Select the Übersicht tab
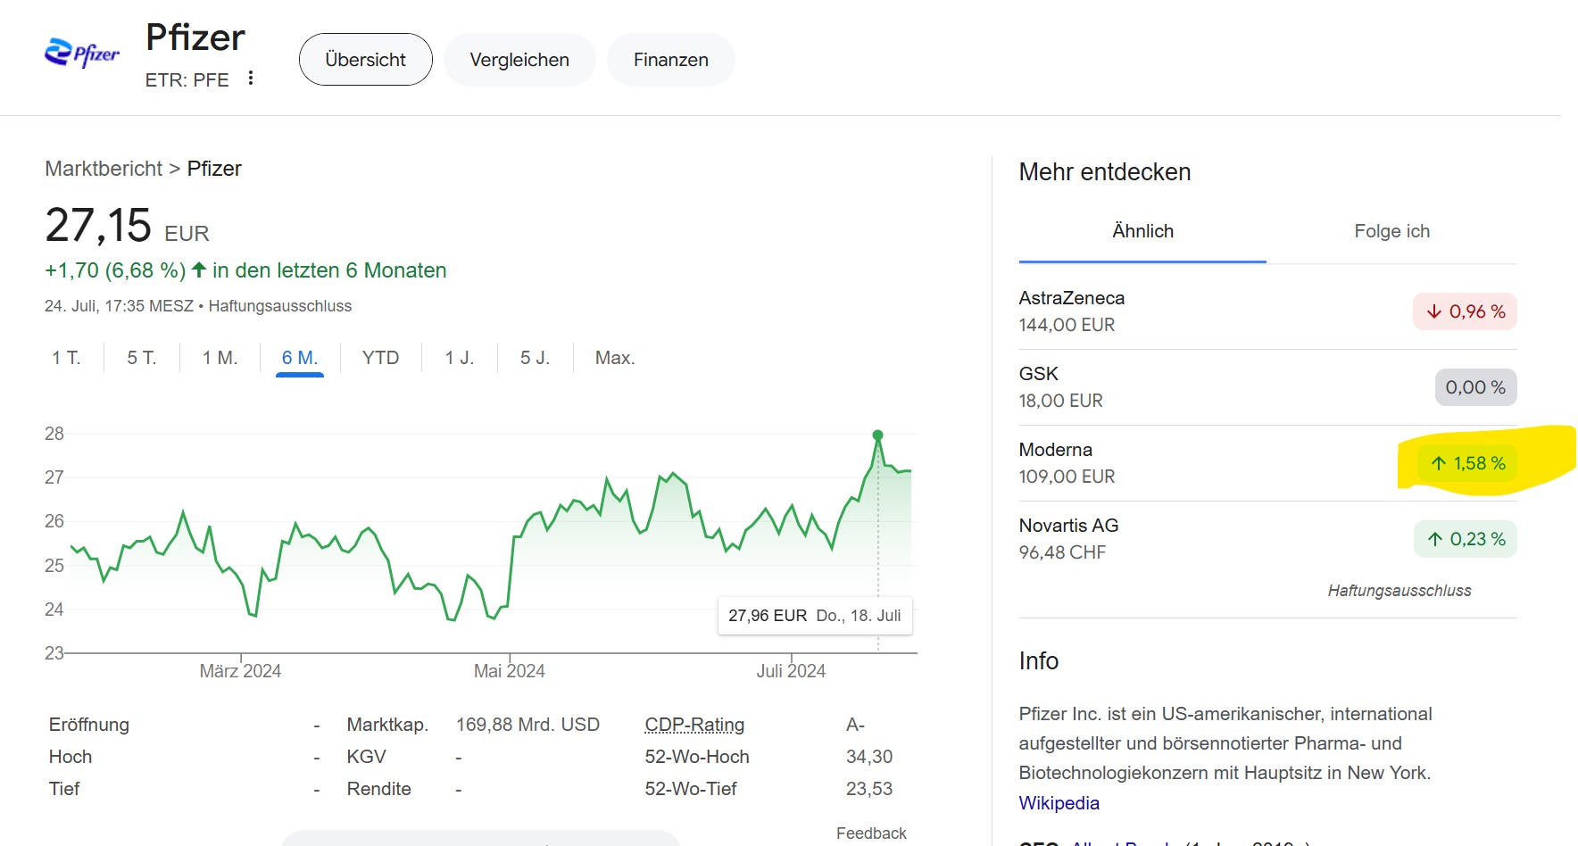Viewport: 1578px width, 846px height. [x=366, y=60]
